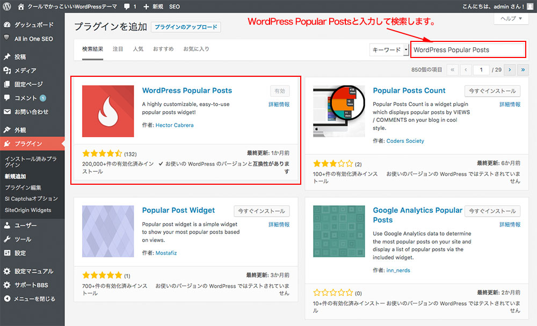Screen dimensions: 537x326
Task: Jump to last page of results
Action: [523, 70]
